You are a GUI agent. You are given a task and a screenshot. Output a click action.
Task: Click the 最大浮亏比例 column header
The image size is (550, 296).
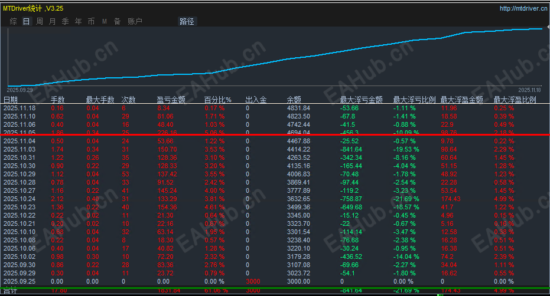(414, 100)
